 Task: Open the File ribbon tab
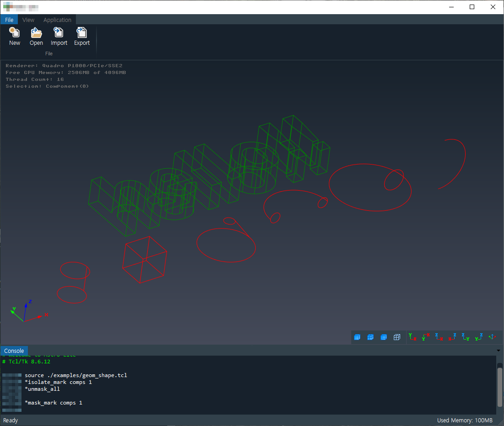tap(9, 20)
